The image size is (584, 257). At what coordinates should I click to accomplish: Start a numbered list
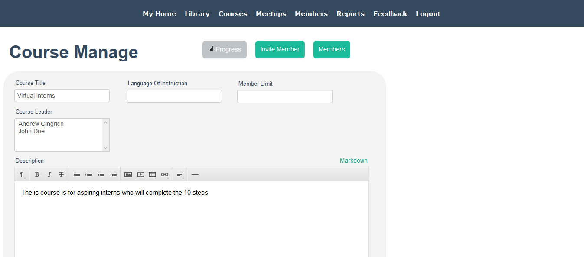tap(89, 174)
